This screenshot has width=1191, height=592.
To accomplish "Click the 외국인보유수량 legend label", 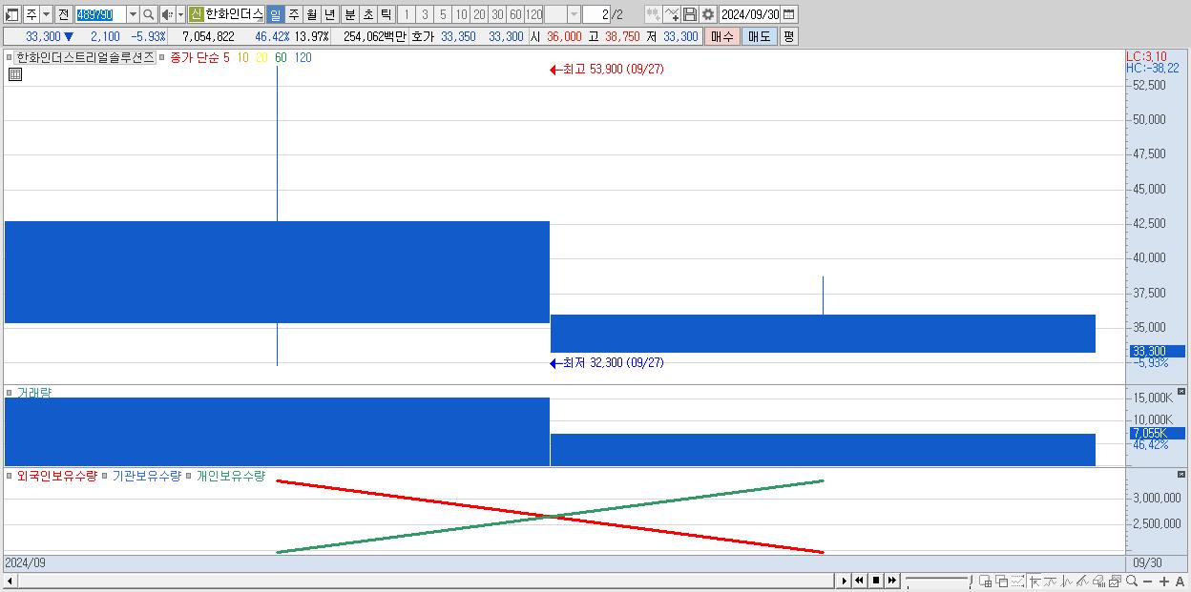I will coord(57,476).
